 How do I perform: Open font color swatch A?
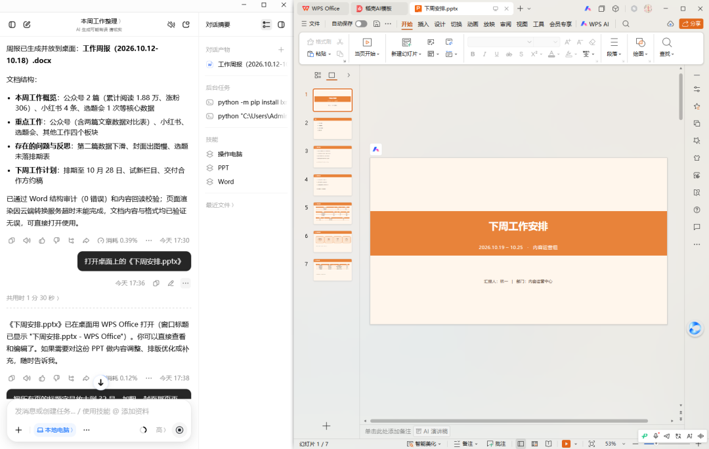pyautogui.click(x=551, y=54)
